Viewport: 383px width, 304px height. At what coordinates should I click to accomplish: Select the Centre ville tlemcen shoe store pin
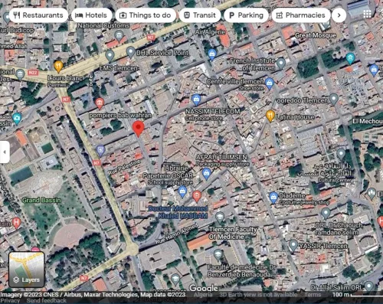[x=270, y=83]
